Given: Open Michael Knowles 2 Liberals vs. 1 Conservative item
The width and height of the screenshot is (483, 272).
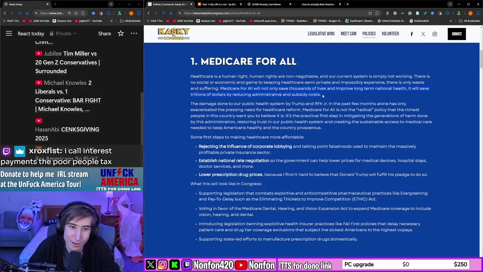Looking at the screenshot, I should [x=68, y=96].
